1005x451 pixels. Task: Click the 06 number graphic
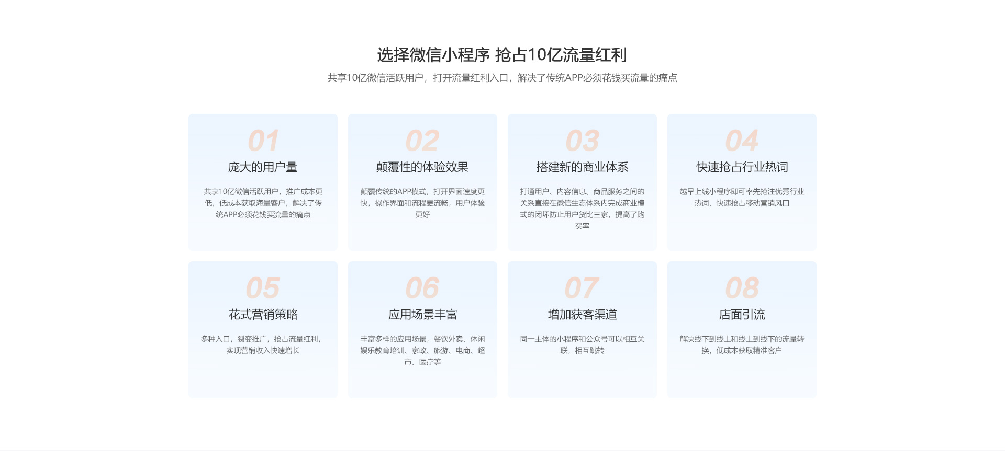(422, 288)
